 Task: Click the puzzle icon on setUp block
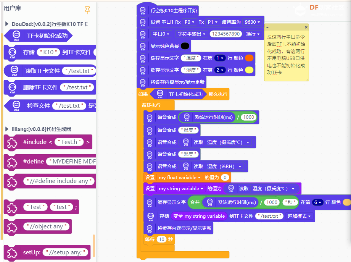click(x=11, y=252)
